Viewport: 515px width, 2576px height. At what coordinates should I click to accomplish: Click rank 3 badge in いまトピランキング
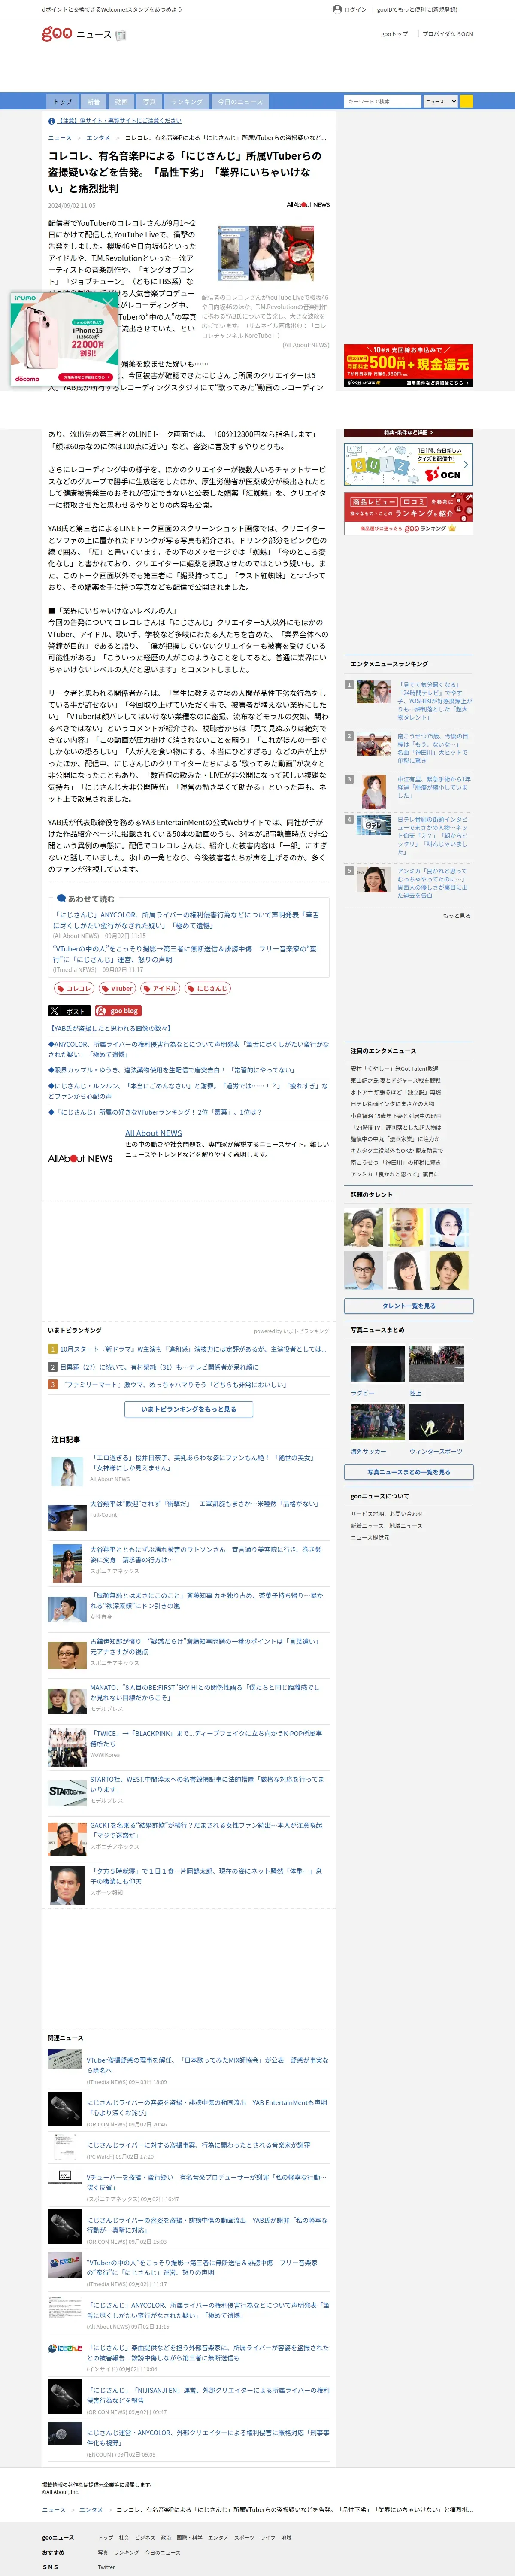(53, 1385)
